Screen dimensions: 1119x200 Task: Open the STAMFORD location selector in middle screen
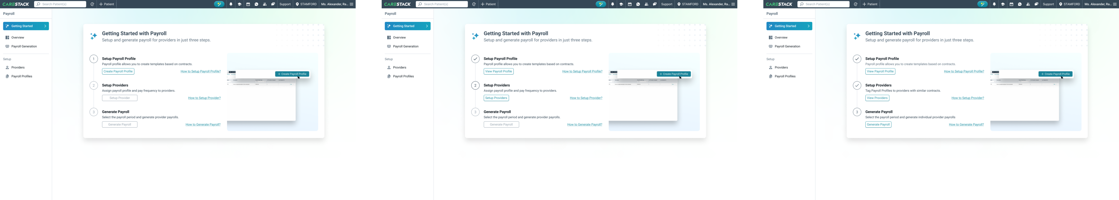(x=688, y=4)
